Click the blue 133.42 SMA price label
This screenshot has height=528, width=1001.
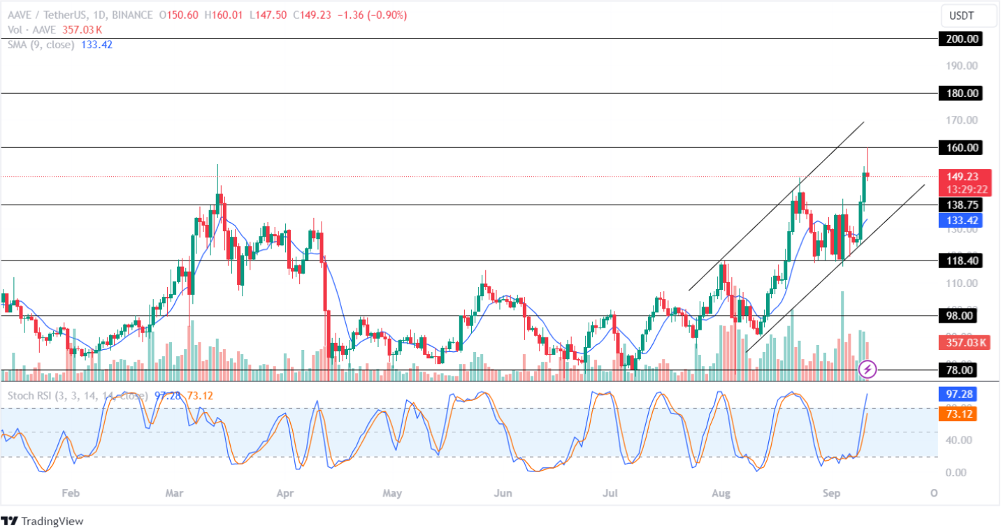point(961,221)
